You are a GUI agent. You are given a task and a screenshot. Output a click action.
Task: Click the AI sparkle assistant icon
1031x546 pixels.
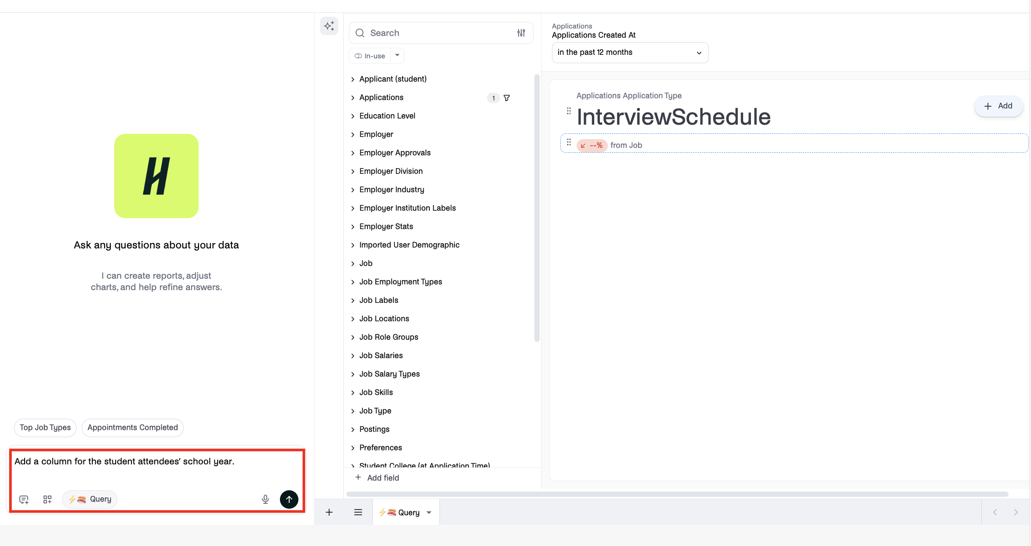(x=329, y=26)
